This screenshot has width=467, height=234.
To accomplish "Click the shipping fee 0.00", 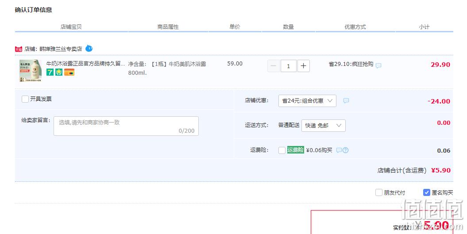I will coord(444,123).
